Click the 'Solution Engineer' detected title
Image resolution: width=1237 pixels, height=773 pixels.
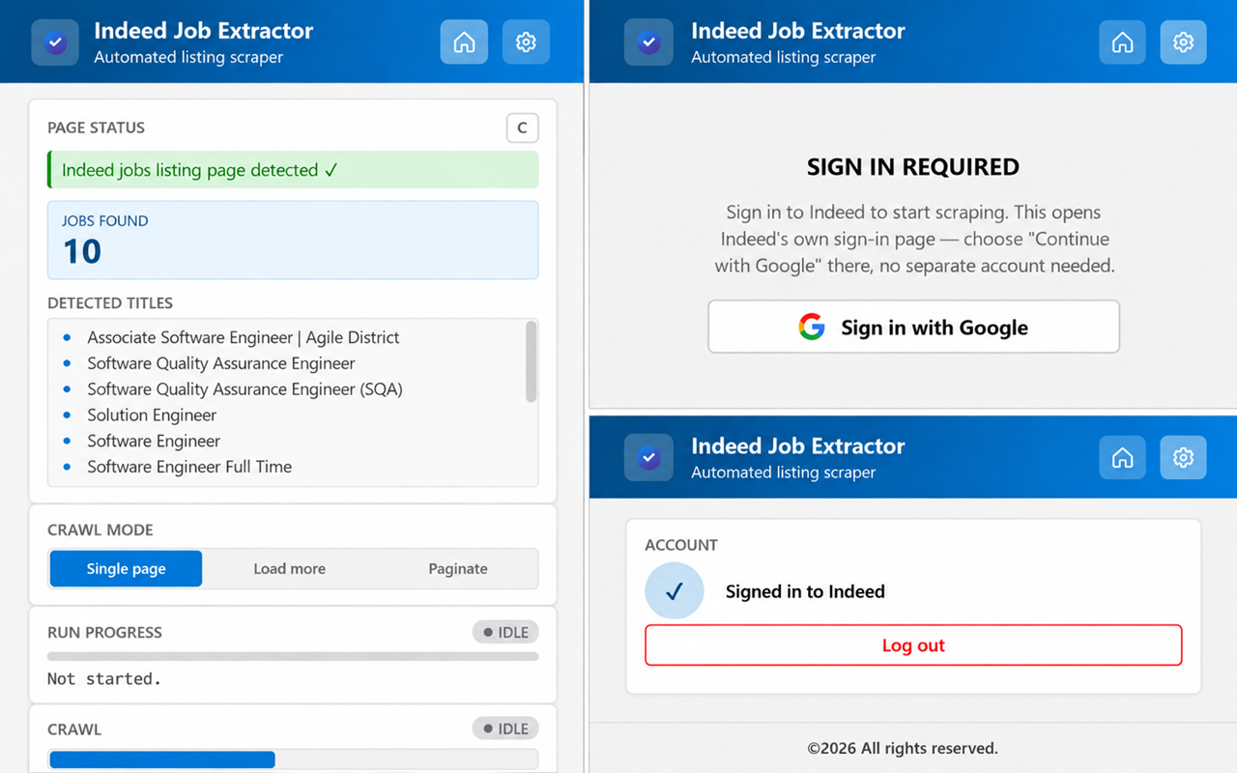(x=152, y=415)
